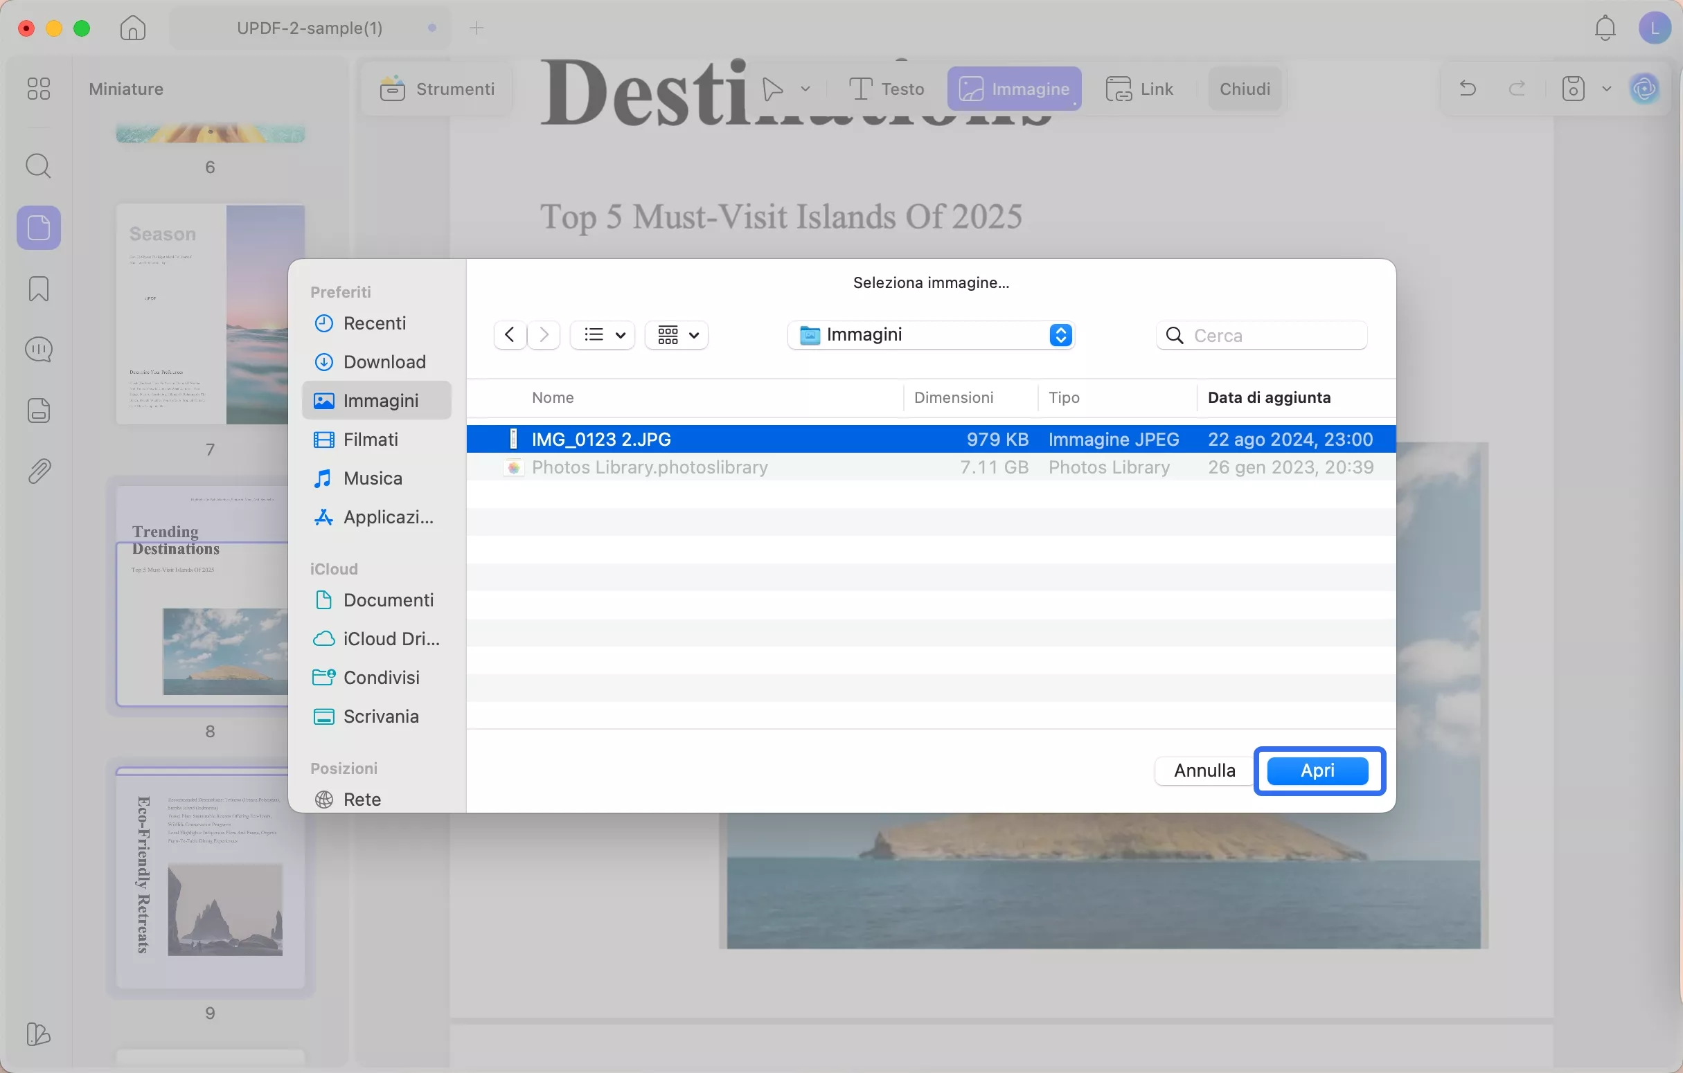Select the IMG_0123 2.JPG file row
The height and width of the screenshot is (1073, 1683).
699,440
